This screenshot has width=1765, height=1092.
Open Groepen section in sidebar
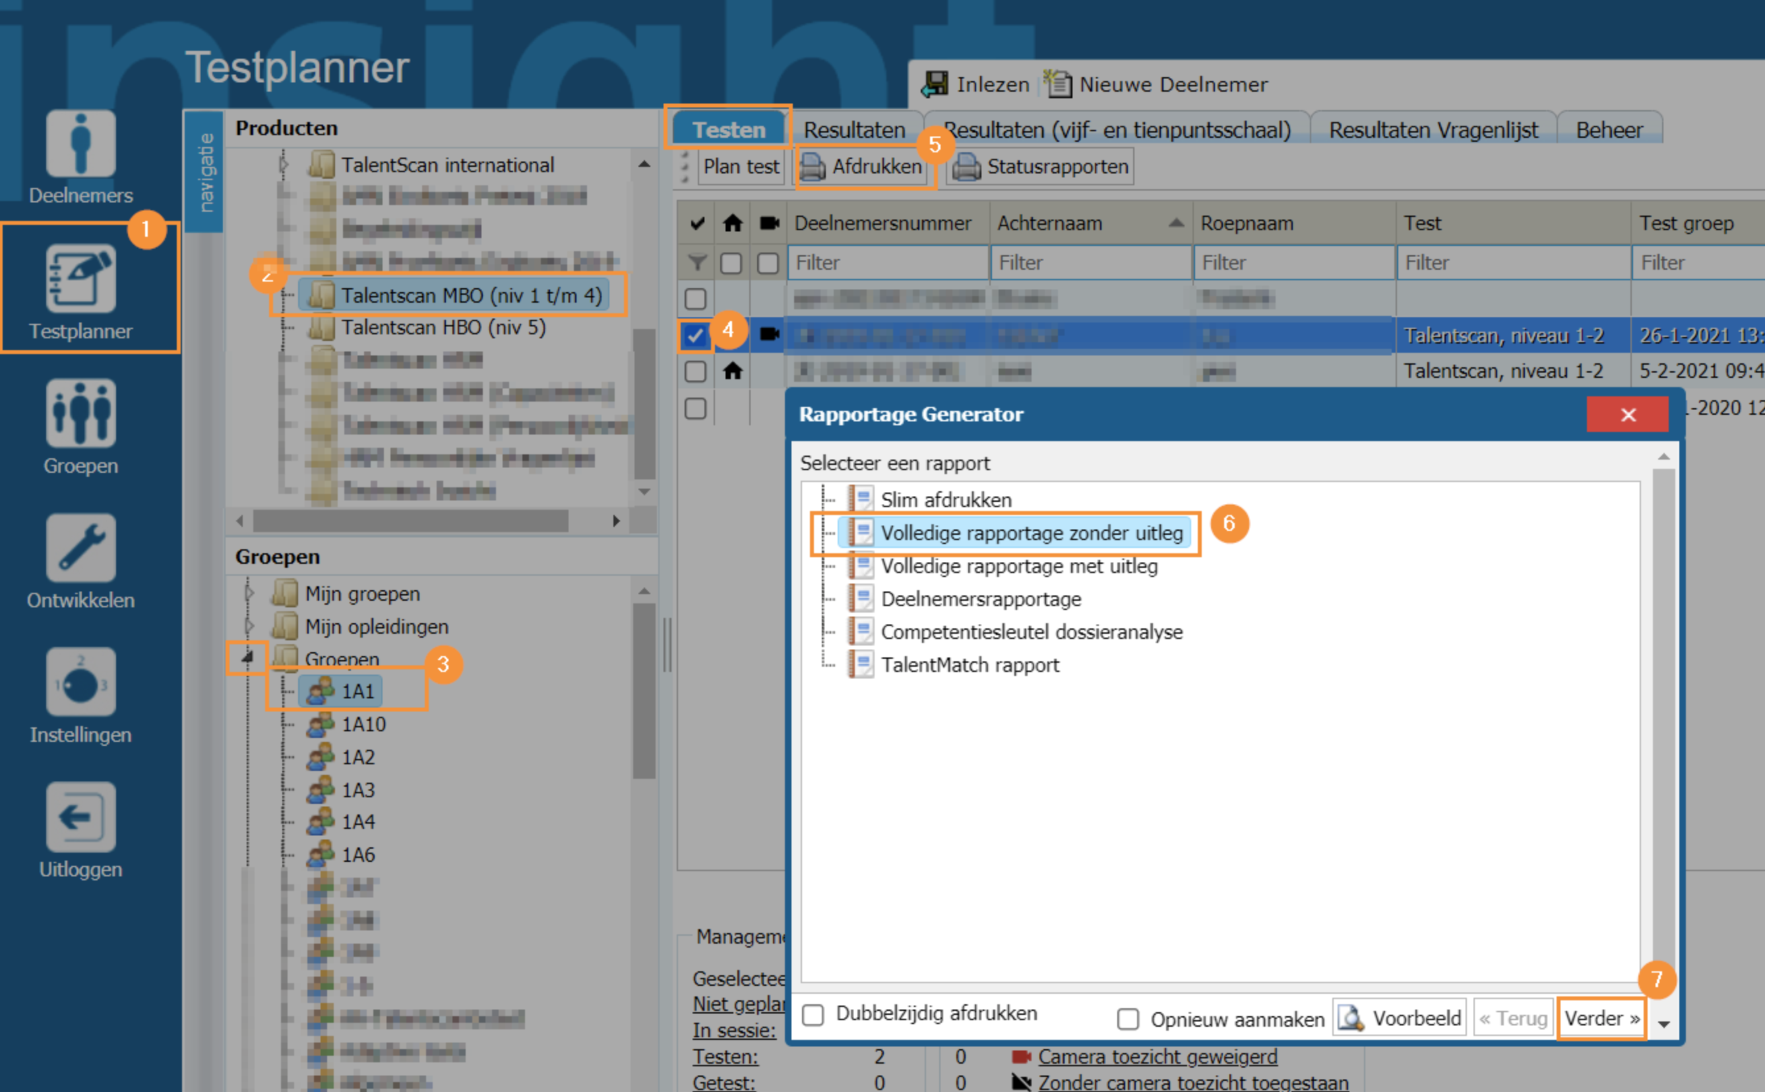click(80, 413)
